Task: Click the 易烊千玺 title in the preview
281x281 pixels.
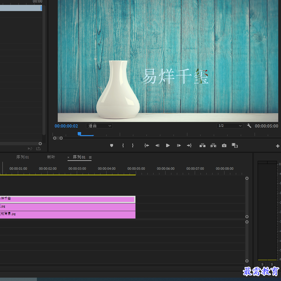Action: click(175, 76)
